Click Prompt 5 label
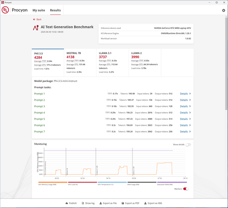 40,119
